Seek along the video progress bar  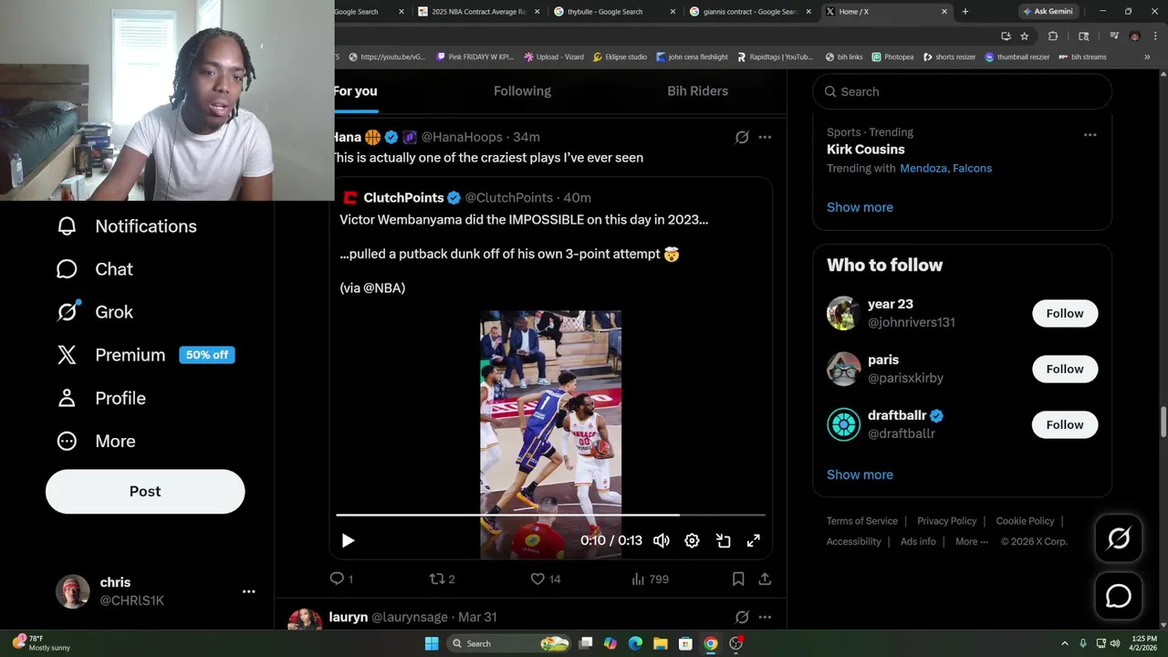pos(550,516)
